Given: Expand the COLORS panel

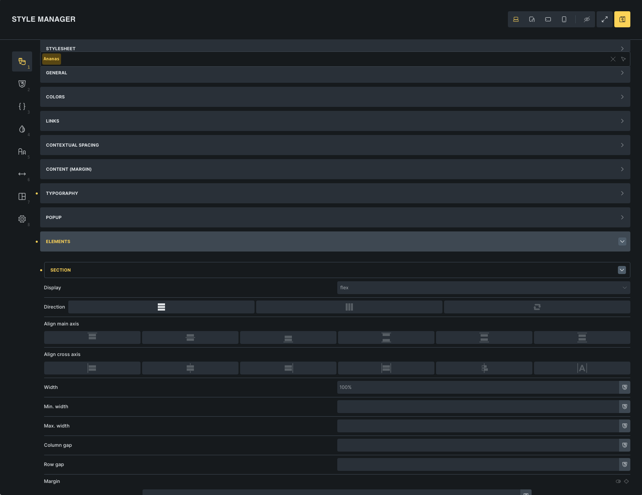Looking at the screenshot, I should (335, 97).
